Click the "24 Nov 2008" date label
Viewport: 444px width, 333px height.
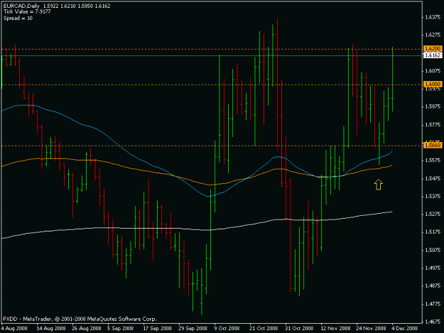point(371,328)
